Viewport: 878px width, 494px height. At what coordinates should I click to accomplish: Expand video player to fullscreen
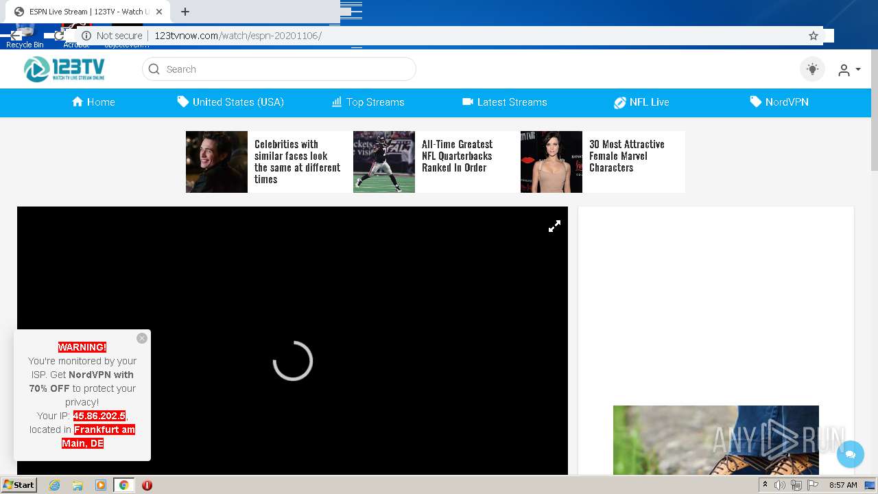tap(555, 226)
